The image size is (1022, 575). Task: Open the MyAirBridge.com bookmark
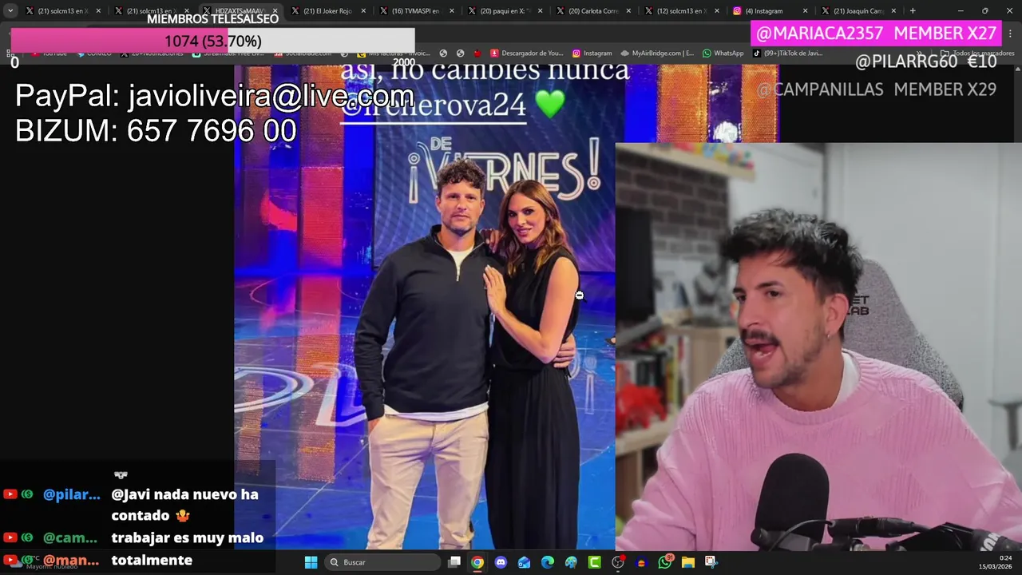click(657, 54)
